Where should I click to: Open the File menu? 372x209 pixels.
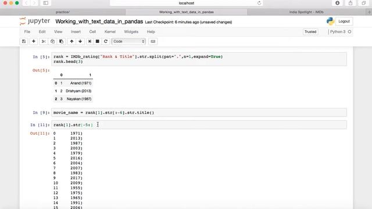point(27,32)
